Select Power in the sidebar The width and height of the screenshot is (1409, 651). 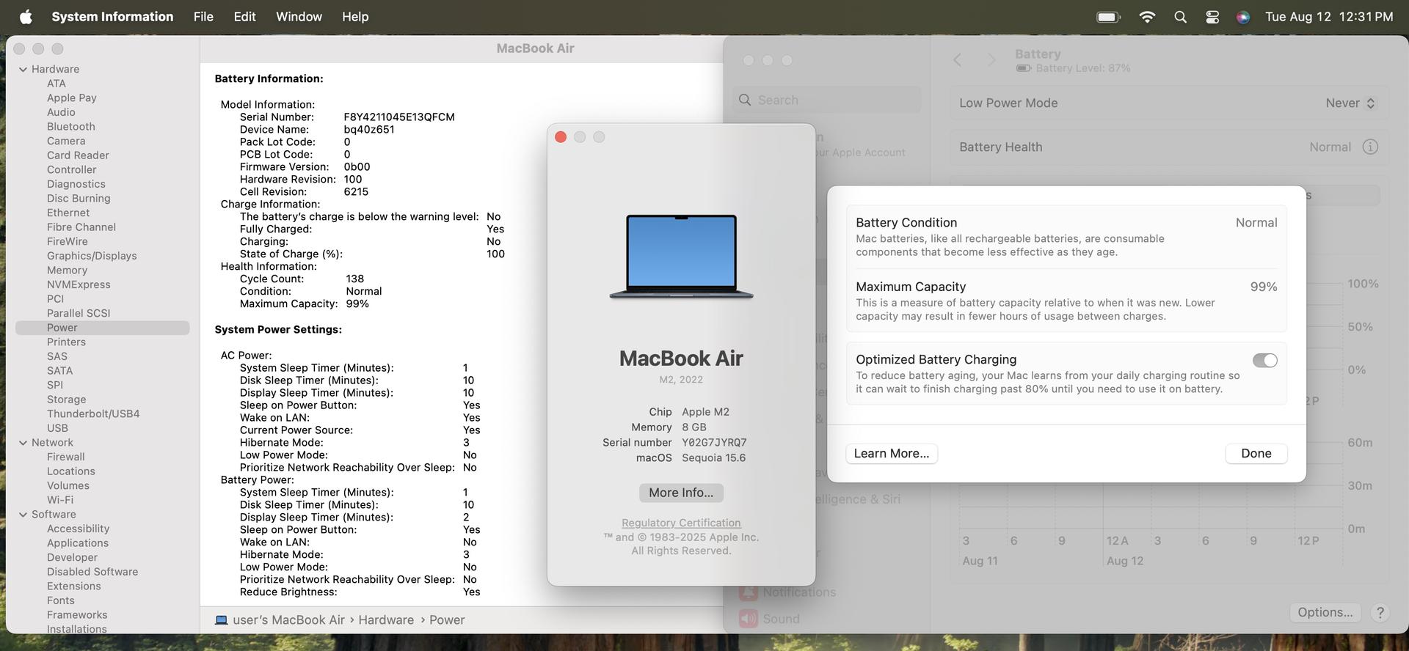click(102, 328)
